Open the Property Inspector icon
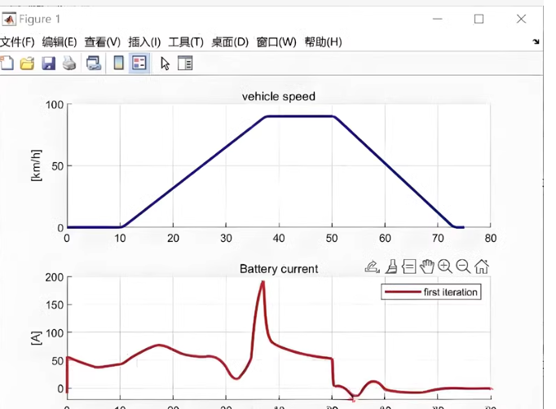556x409 pixels. [x=185, y=63]
